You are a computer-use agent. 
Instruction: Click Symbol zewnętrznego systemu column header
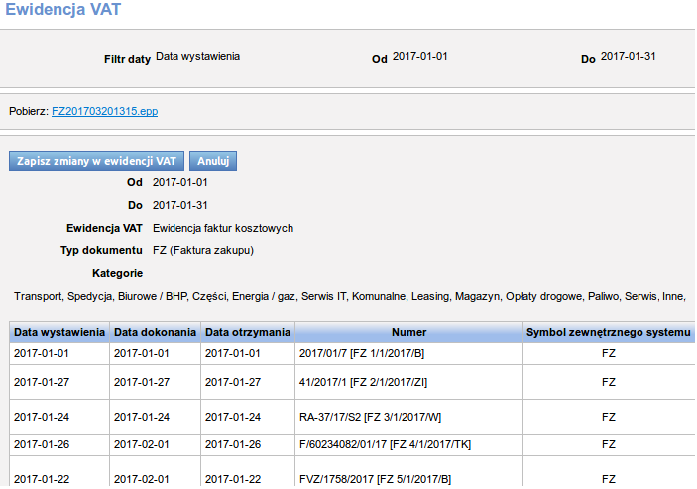[x=608, y=332]
